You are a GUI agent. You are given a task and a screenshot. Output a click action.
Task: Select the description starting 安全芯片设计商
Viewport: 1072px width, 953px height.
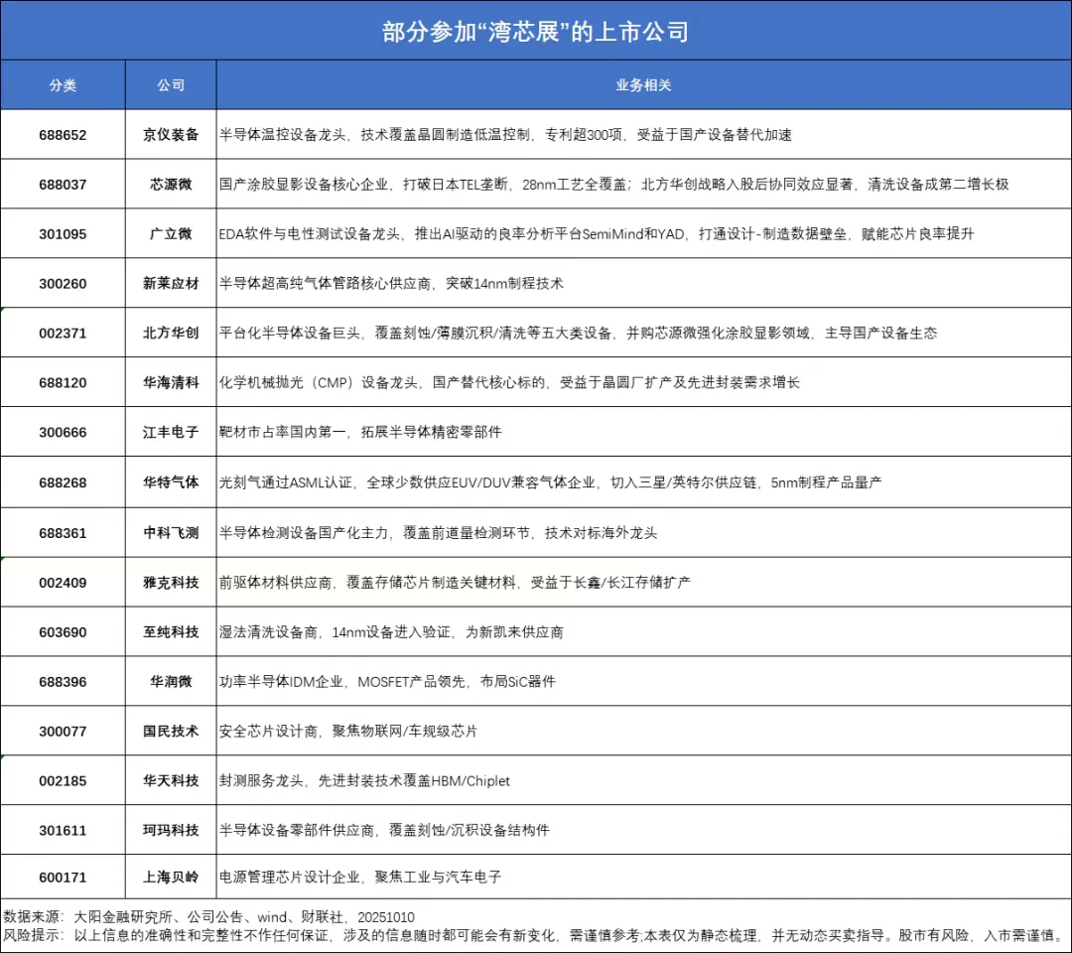coord(348,732)
